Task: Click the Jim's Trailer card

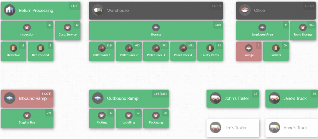Action: coord(233,128)
